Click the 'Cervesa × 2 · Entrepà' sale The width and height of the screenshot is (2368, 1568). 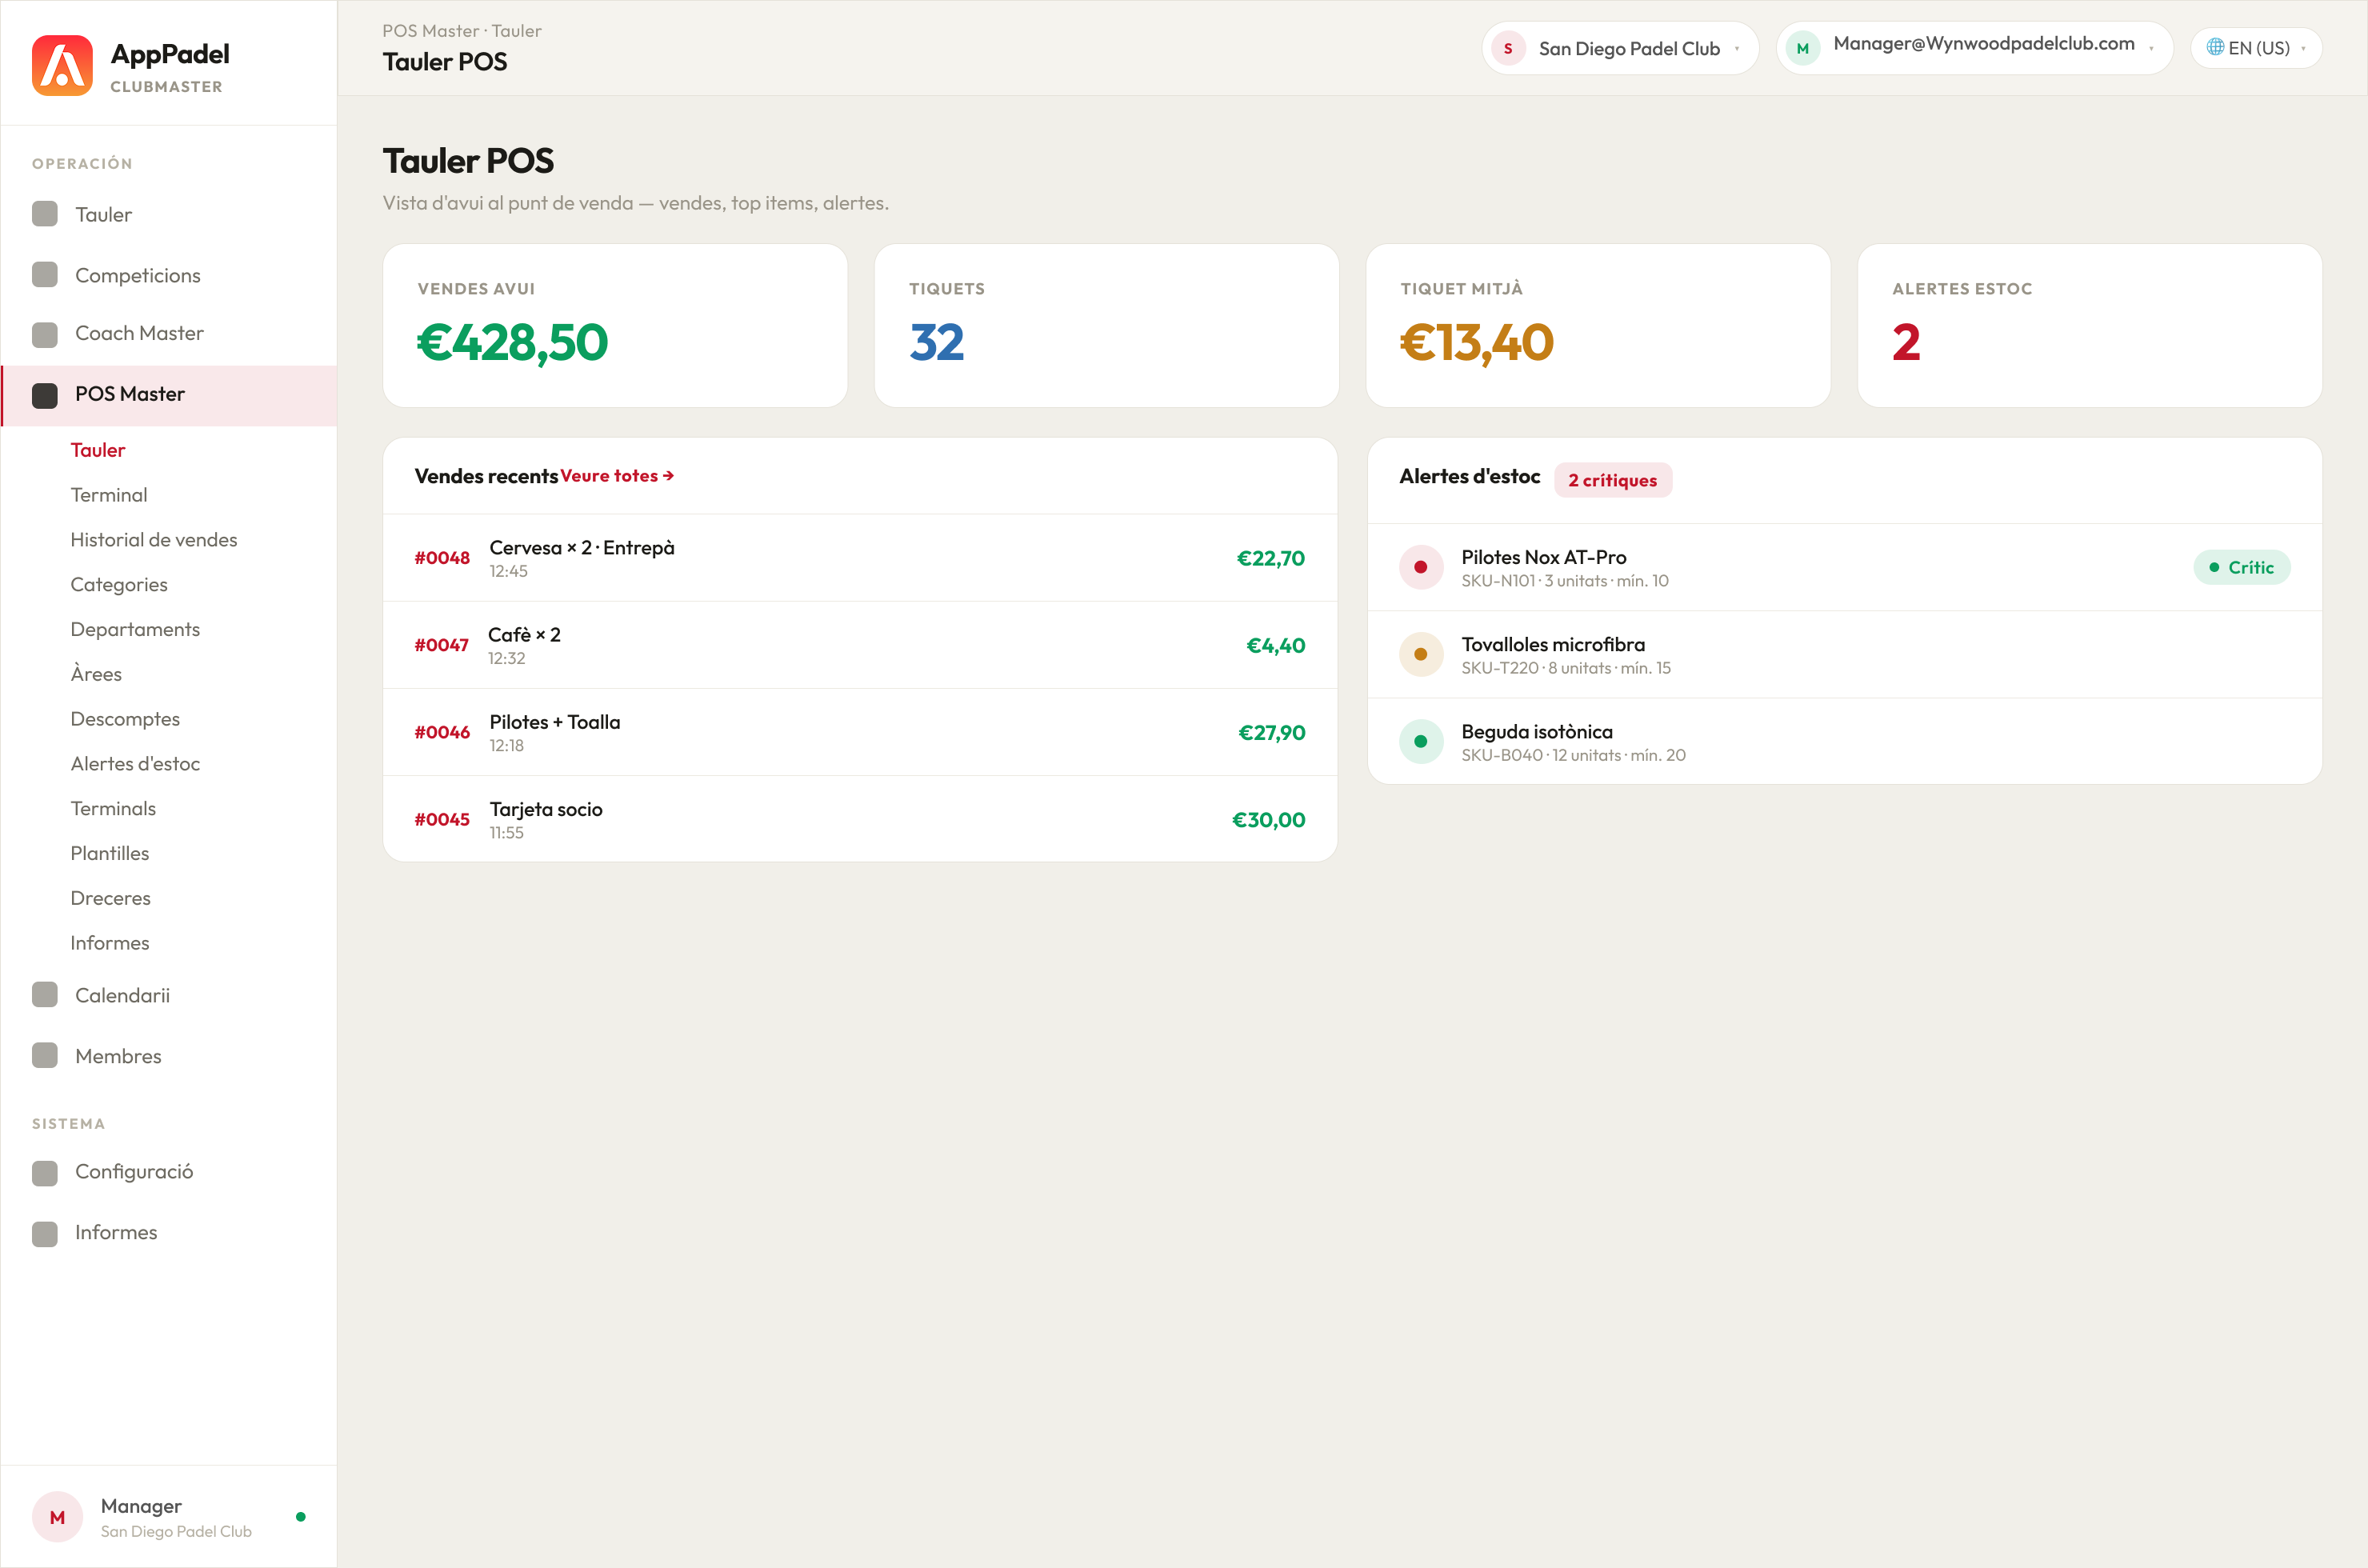582,548
